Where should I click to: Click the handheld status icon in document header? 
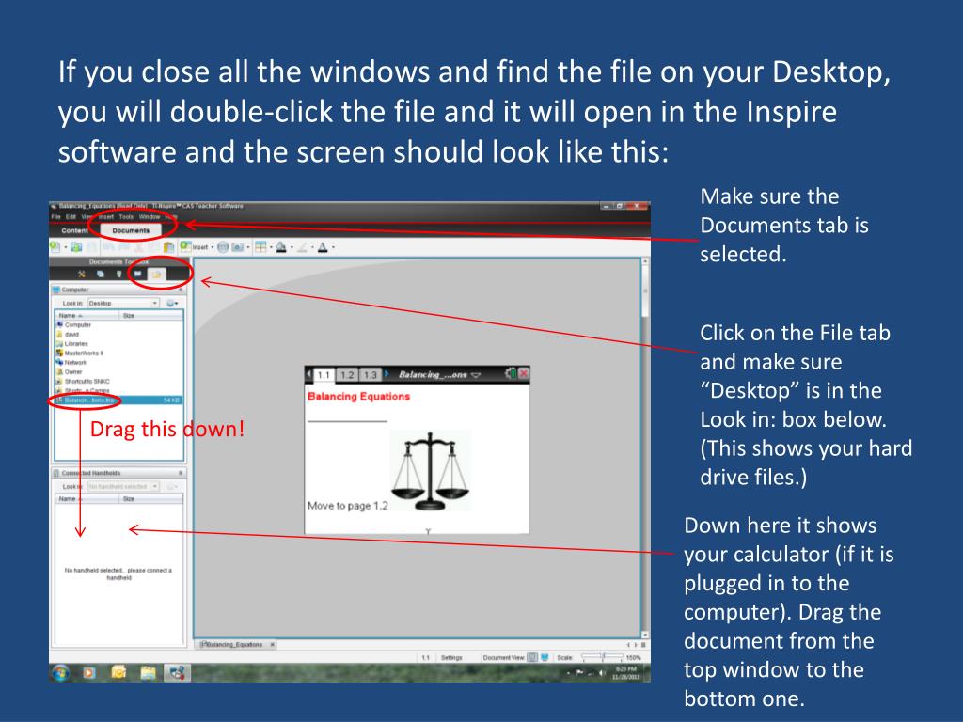tap(510, 373)
